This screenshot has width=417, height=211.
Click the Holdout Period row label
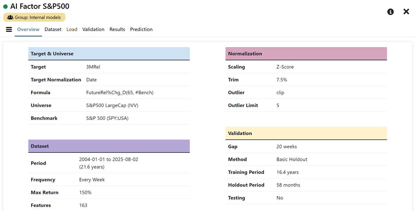(246, 185)
